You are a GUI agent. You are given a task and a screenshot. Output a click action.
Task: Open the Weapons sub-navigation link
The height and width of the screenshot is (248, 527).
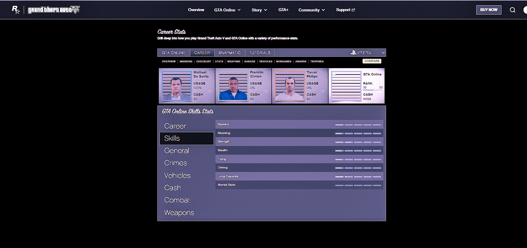tap(234, 61)
